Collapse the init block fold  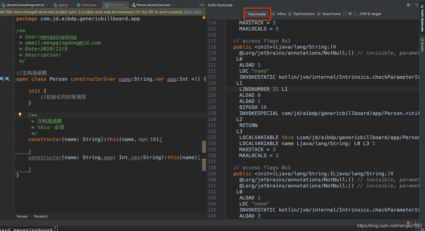(14, 91)
